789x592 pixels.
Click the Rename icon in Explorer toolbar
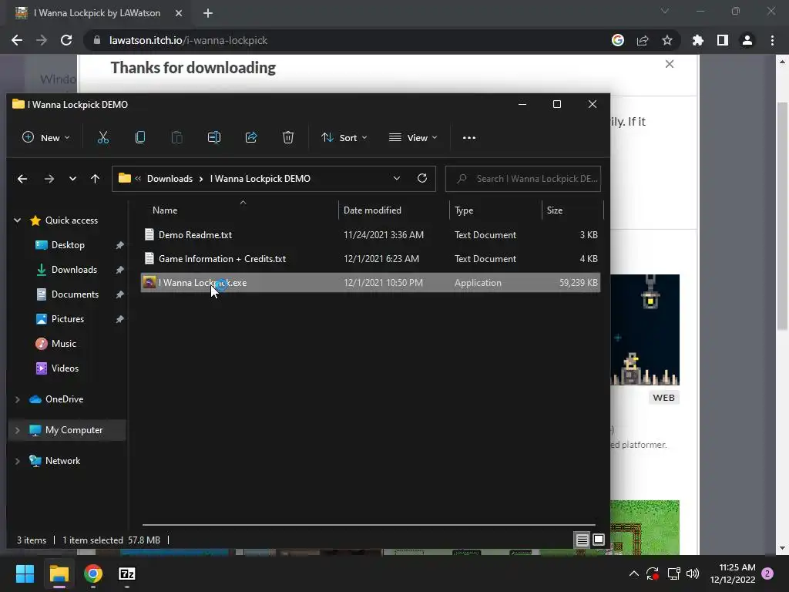click(214, 137)
